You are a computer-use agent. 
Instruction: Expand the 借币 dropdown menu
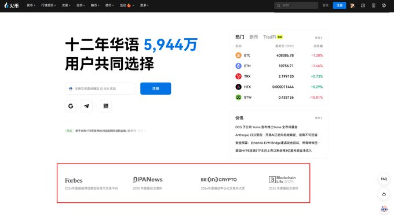(110, 5)
